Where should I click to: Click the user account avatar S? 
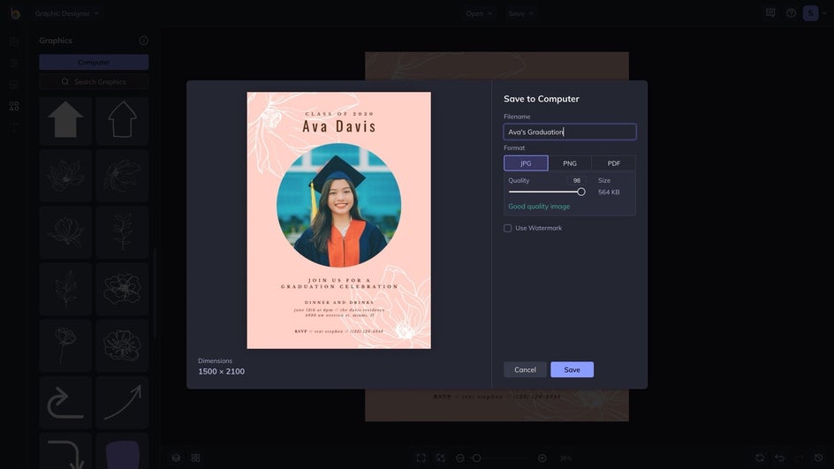click(811, 13)
